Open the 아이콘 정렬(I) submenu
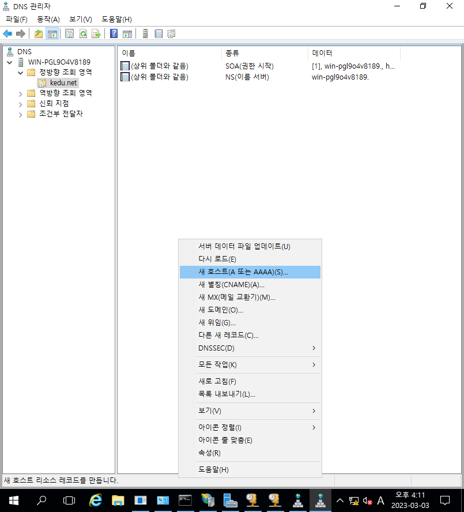The height and width of the screenshot is (512, 464). [x=250, y=427]
